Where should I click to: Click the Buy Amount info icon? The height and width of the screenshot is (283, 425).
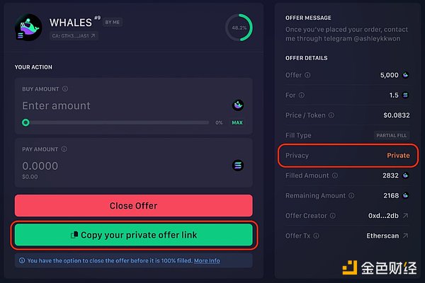pyautogui.click(x=65, y=89)
